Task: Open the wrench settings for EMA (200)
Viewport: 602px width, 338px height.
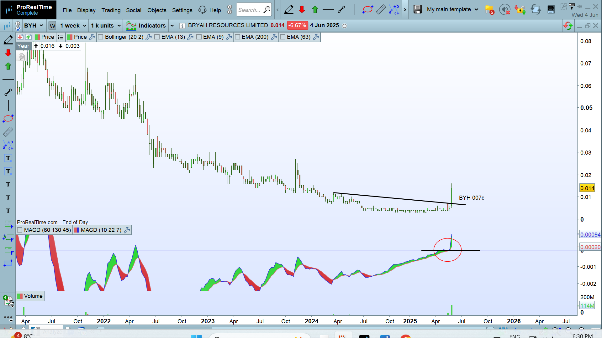Action: pos(274,37)
